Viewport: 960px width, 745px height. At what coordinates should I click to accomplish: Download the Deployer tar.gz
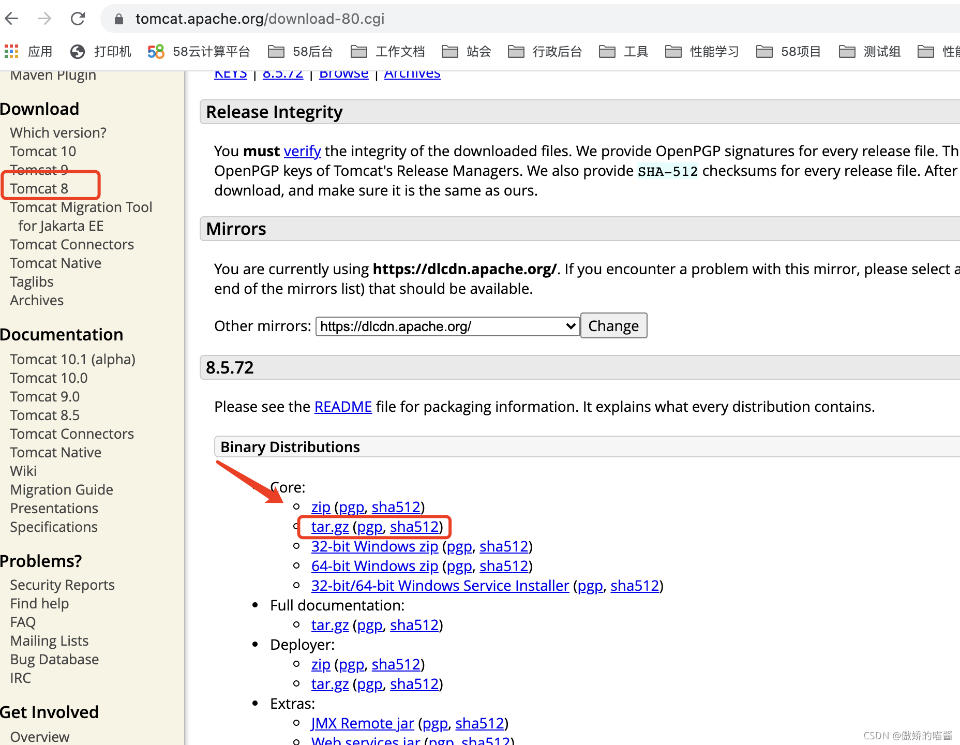click(x=330, y=684)
